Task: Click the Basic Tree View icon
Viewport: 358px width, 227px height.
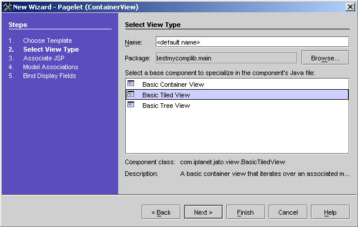Action: point(131,105)
